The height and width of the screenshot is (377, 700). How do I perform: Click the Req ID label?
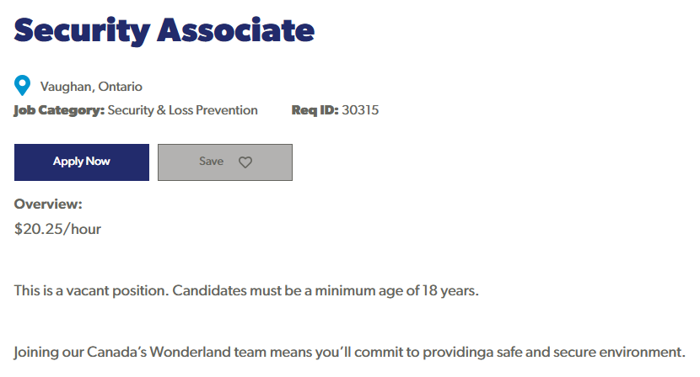pyautogui.click(x=315, y=110)
